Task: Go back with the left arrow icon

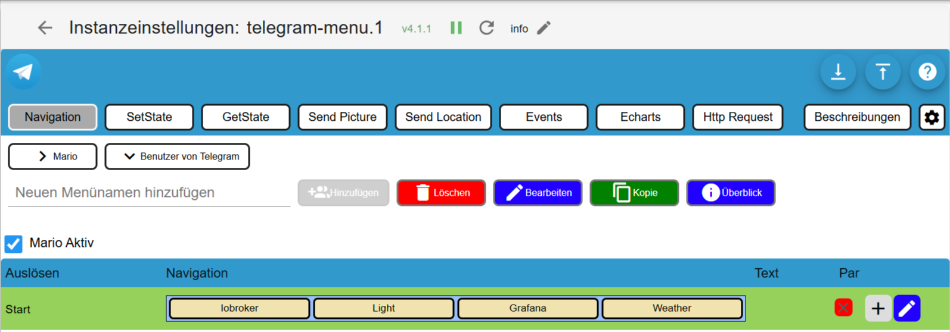Action: (45, 28)
